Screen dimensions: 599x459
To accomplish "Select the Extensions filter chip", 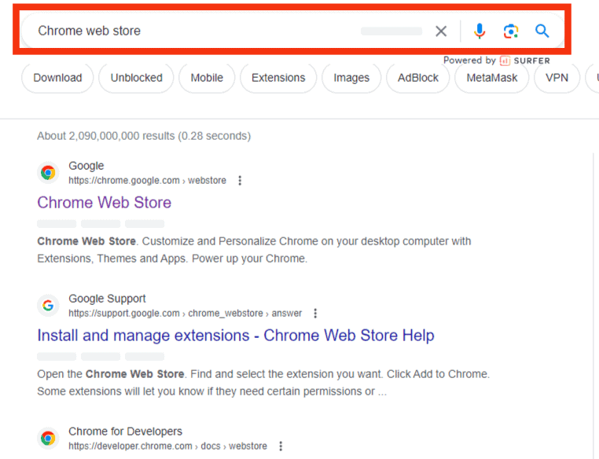I will click(278, 78).
